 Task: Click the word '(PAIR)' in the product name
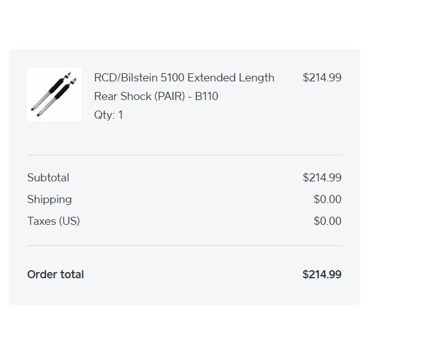pos(169,96)
